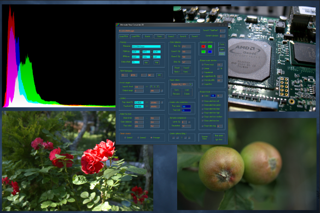Toggle checkbox next to Dynamic compression Level

click(189, 122)
